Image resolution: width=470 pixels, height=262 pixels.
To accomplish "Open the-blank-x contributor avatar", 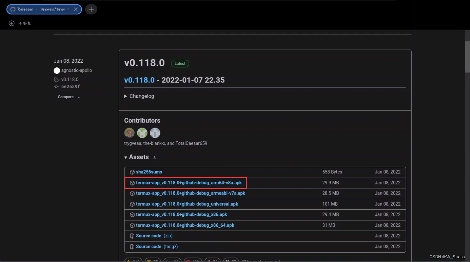I will pos(142,133).
